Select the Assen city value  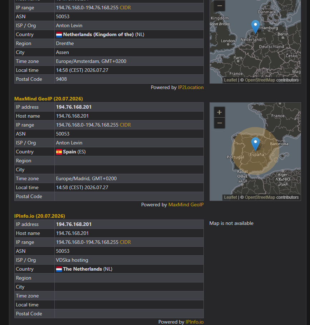(x=62, y=53)
